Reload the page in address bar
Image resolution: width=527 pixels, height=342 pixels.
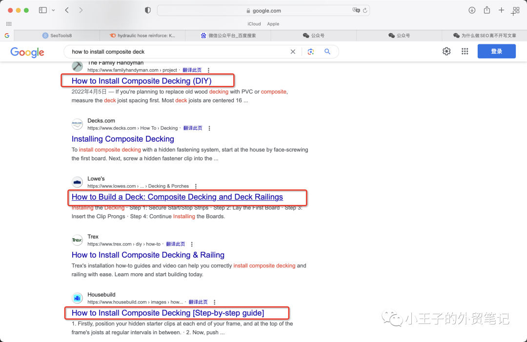[365, 10]
